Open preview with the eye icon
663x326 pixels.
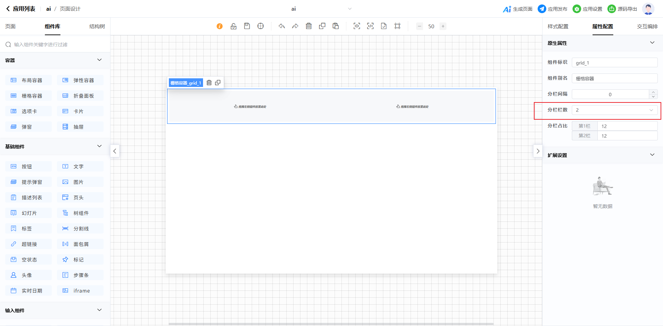[x=357, y=26]
